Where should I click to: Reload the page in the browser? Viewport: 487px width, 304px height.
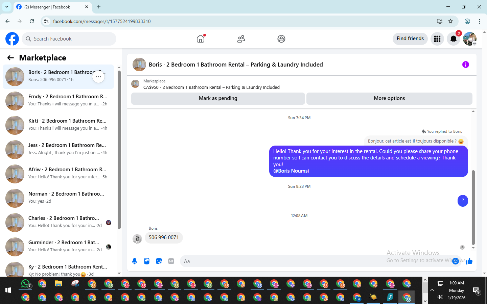[32, 21]
